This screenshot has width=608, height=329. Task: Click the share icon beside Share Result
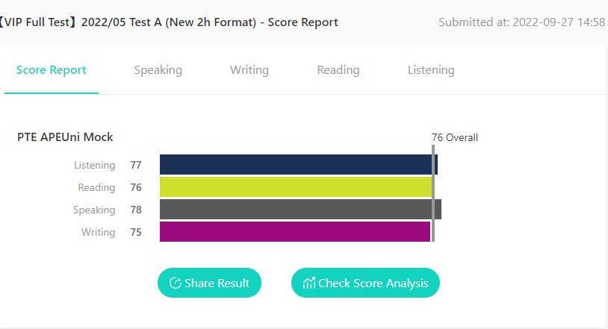pos(176,283)
